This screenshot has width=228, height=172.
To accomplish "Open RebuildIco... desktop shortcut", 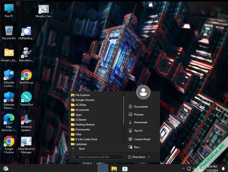I will [26, 55].
